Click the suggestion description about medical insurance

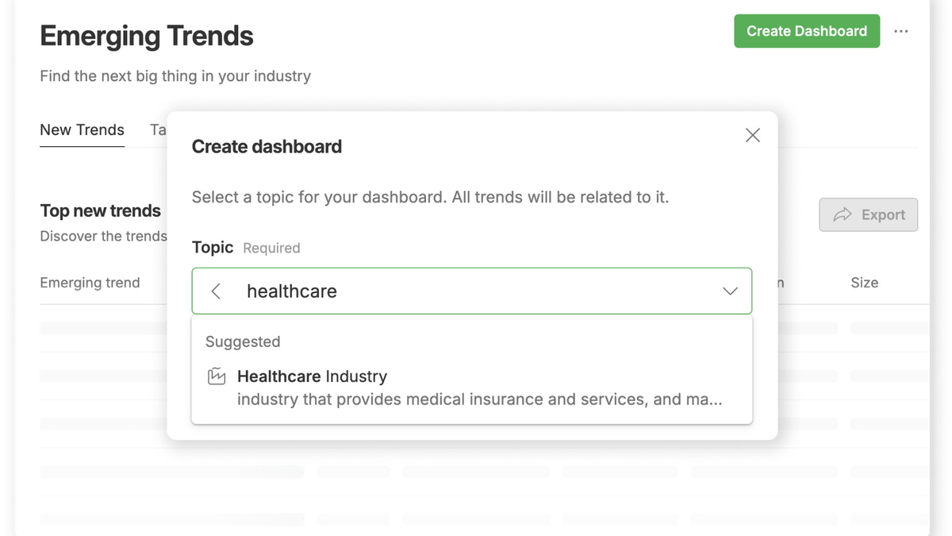479,399
